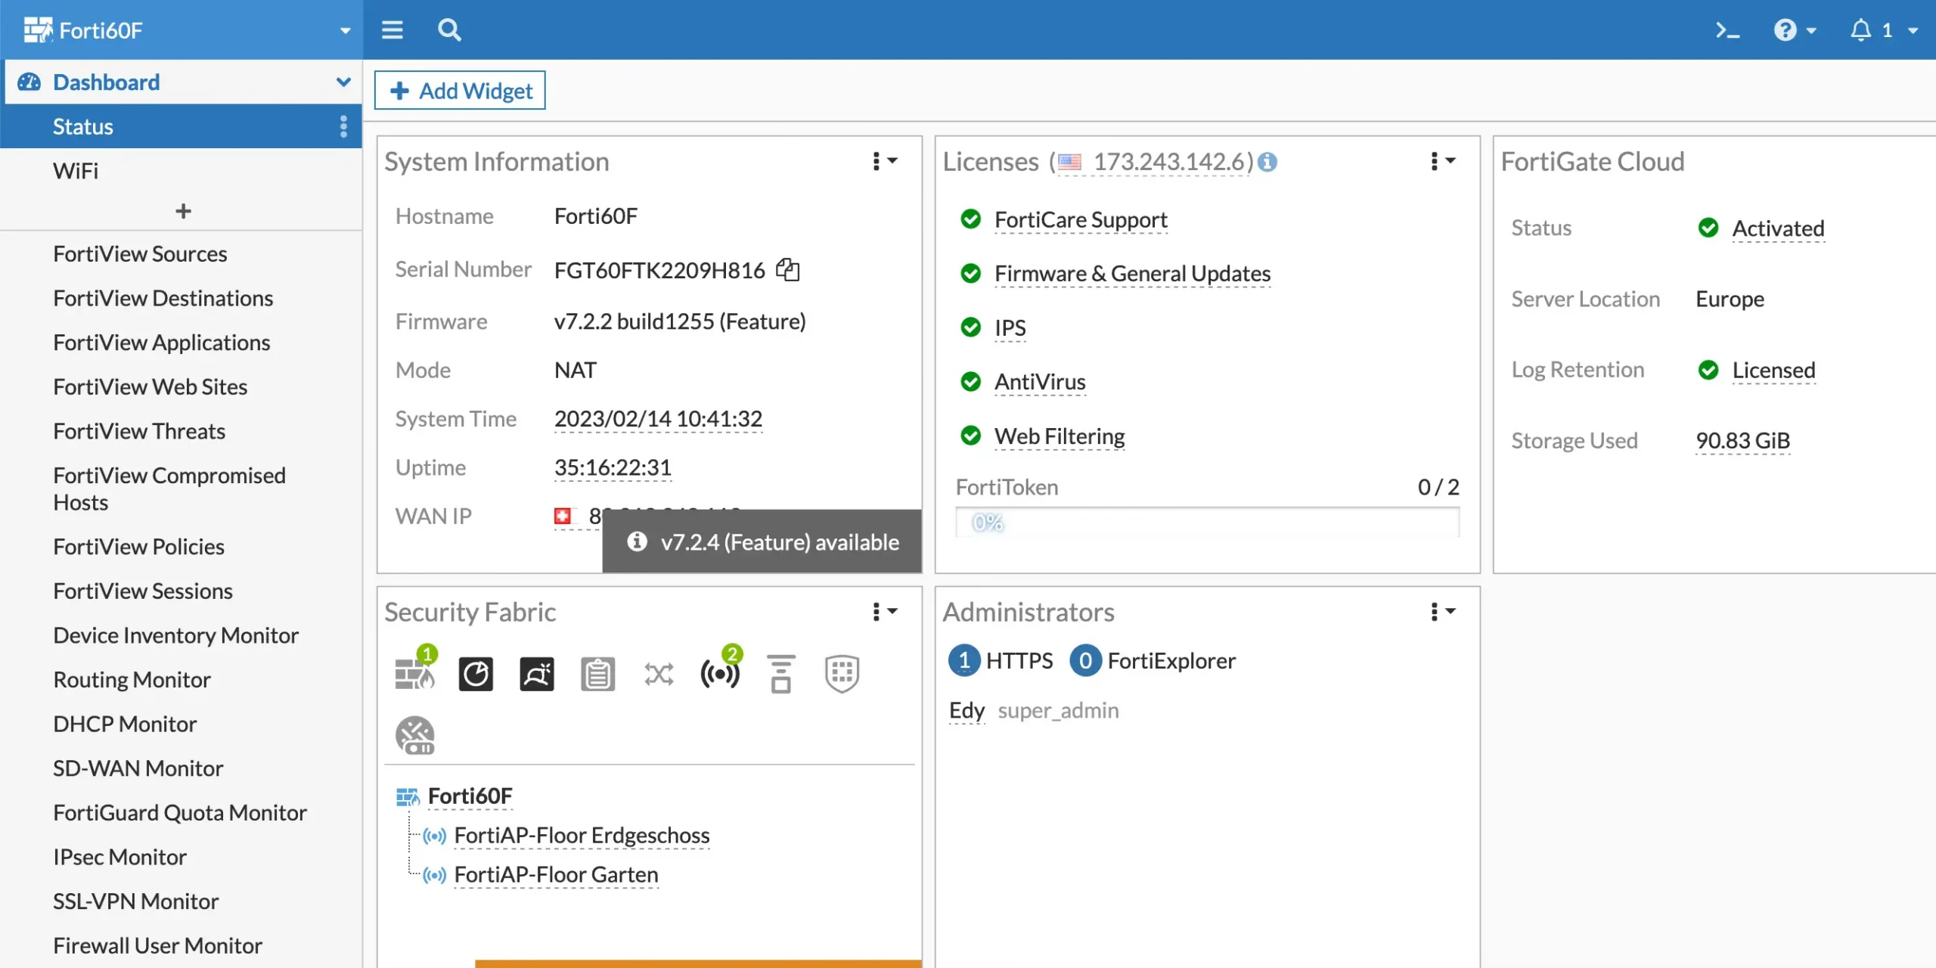Click the FortiToken 0% usage bar

1208,523
